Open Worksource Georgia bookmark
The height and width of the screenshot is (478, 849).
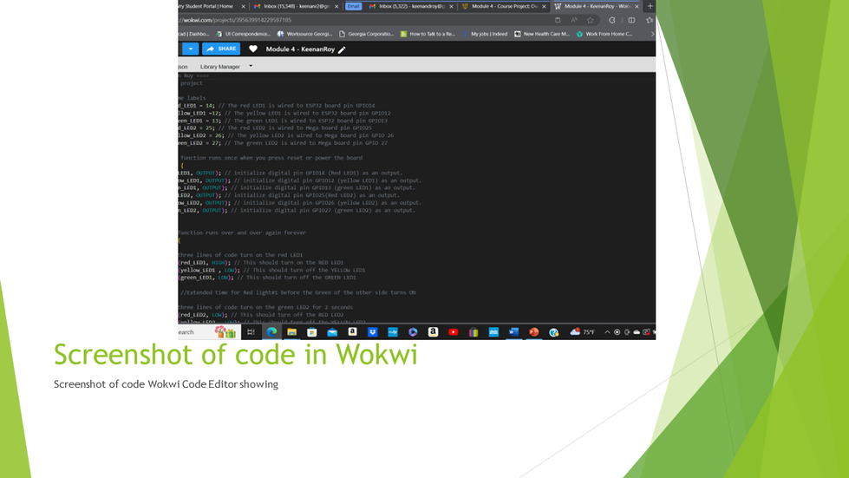coord(304,34)
